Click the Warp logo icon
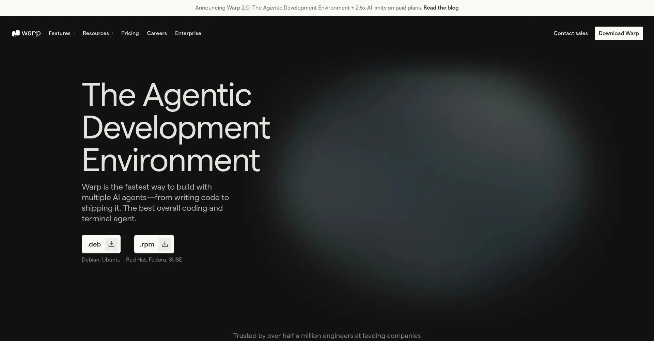The image size is (654, 341). pos(16,33)
